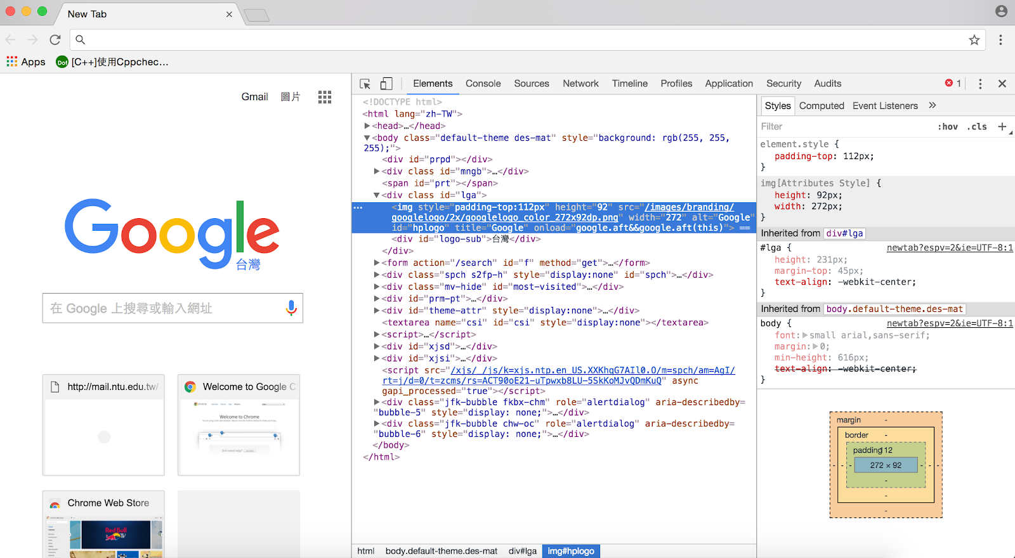Toggle the :hov element state option

point(948,127)
